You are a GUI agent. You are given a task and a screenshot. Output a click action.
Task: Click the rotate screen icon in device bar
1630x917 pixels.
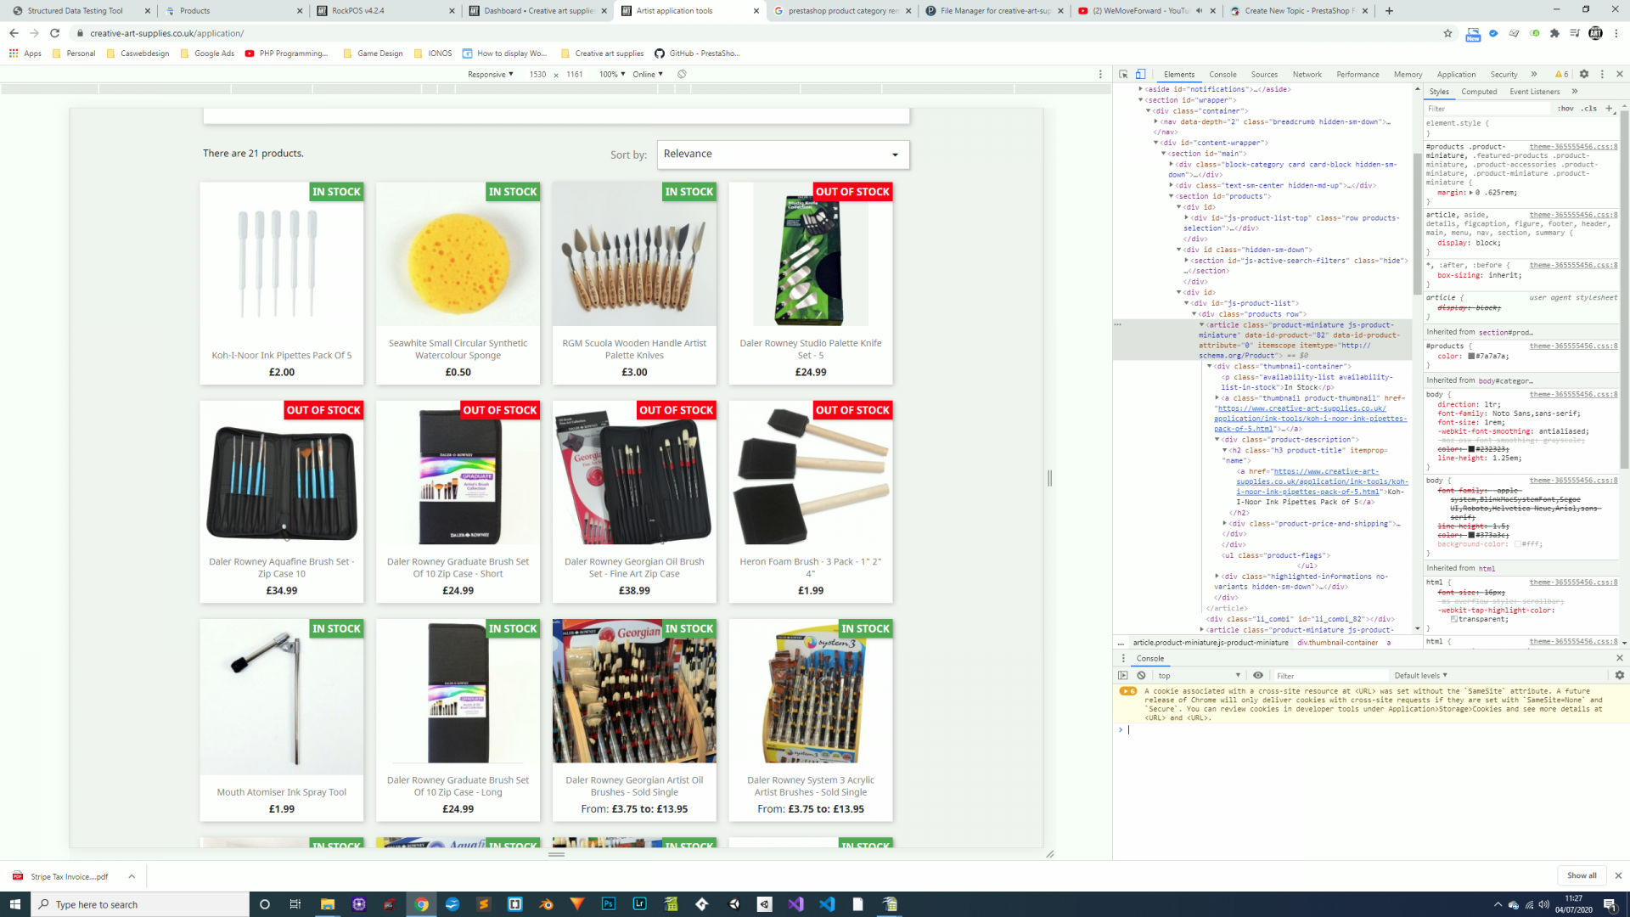pyautogui.click(x=682, y=74)
